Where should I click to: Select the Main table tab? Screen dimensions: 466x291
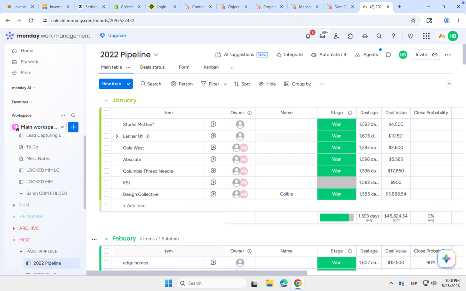tap(112, 67)
